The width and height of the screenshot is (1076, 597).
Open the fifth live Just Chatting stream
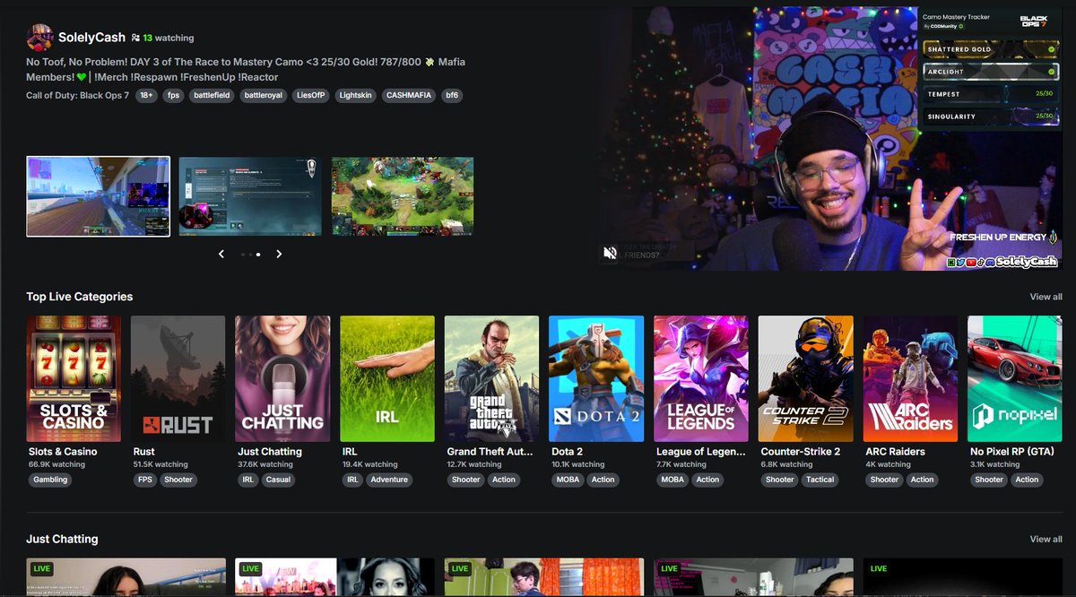click(x=963, y=577)
